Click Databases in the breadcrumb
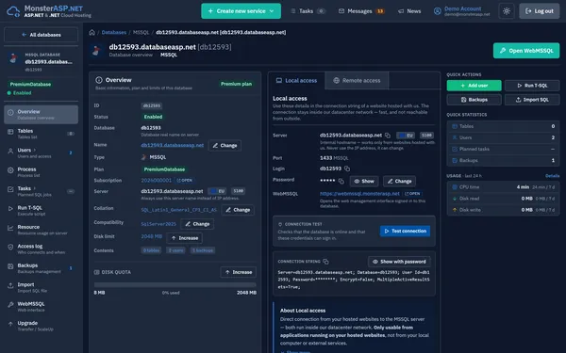The width and height of the screenshot is (566, 353). pyautogui.click(x=114, y=32)
